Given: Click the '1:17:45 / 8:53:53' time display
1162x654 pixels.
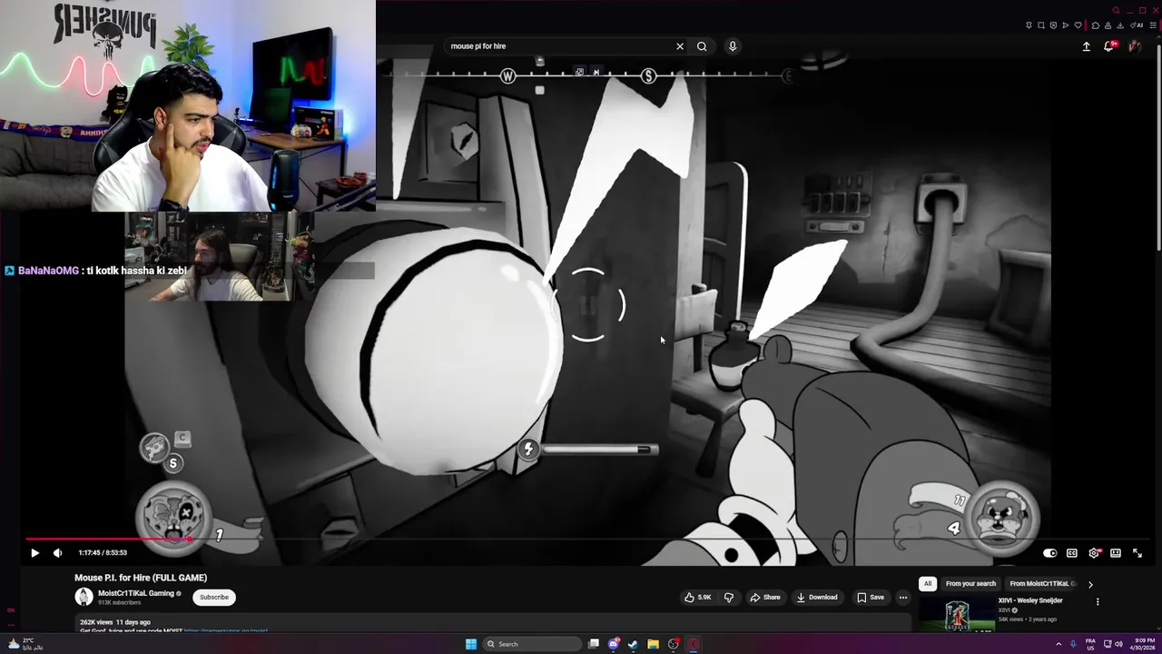Looking at the screenshot, I should [103, 552].
